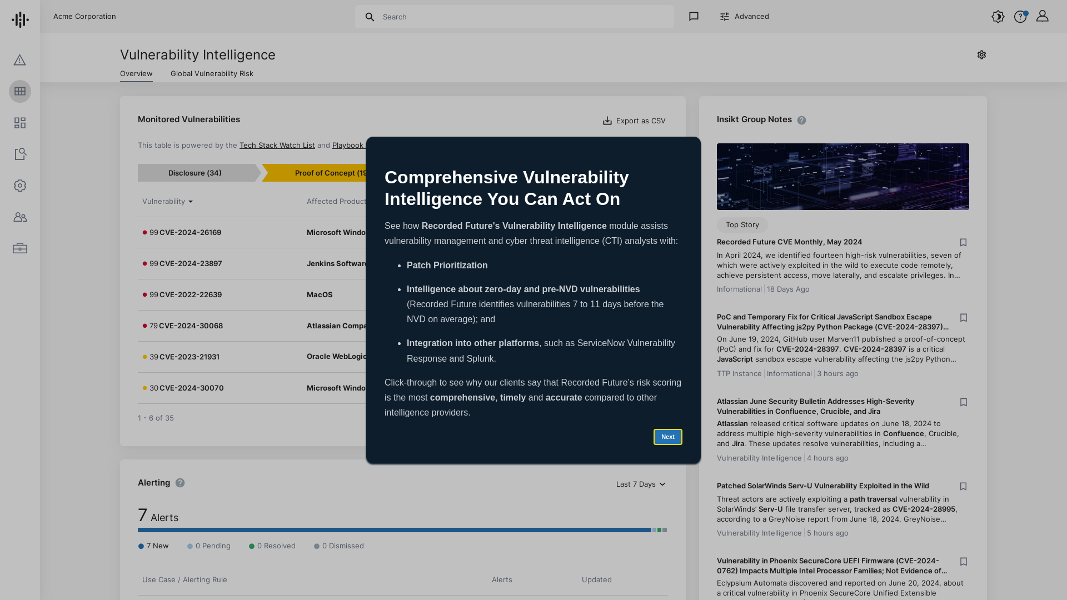1067x600 pixels.
Task: Expand the Last 7 Days dropdown
Action: 641,484
